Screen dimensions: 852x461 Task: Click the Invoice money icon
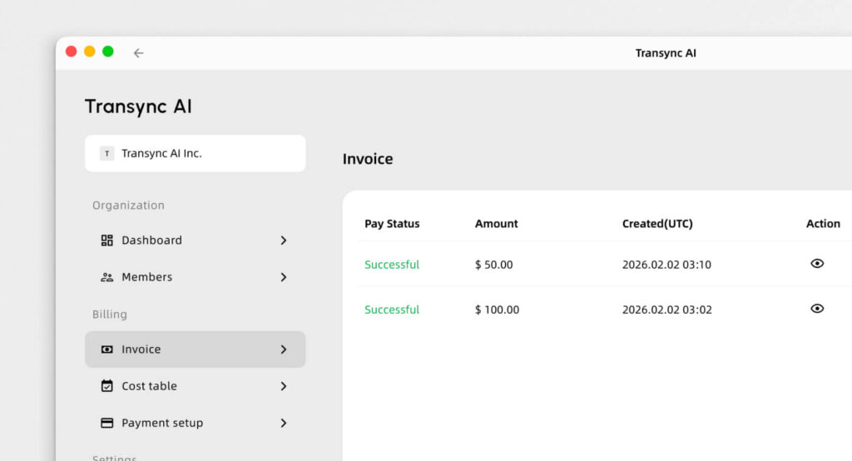coord(106,349)
